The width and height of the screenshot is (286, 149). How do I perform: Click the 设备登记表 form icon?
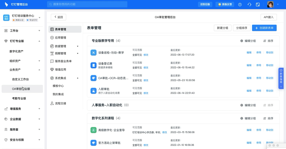93,65
